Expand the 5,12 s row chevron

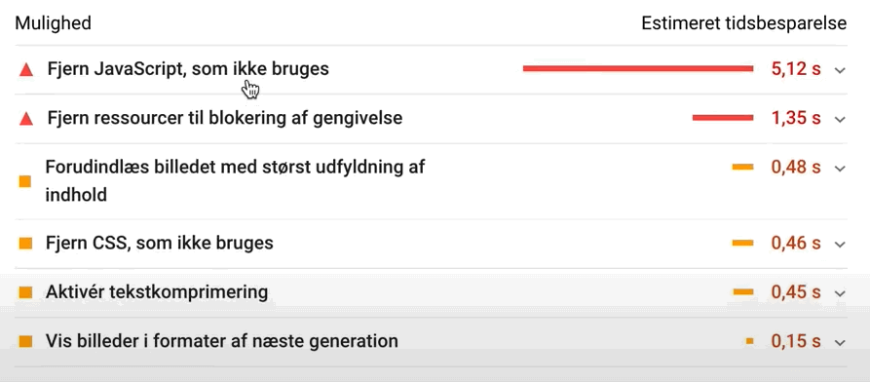pyautogui.click(x=840, y=70)
